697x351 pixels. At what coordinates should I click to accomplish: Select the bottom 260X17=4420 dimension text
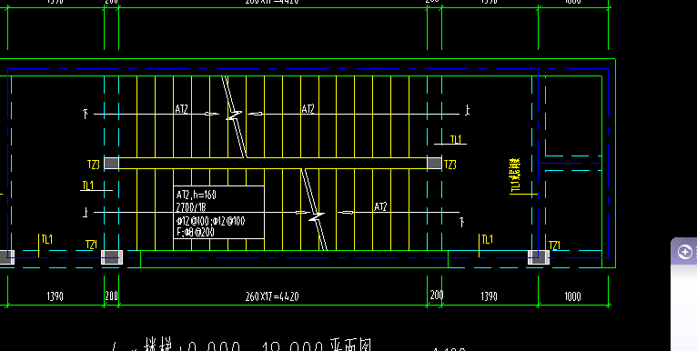click(x=272, y=296)
